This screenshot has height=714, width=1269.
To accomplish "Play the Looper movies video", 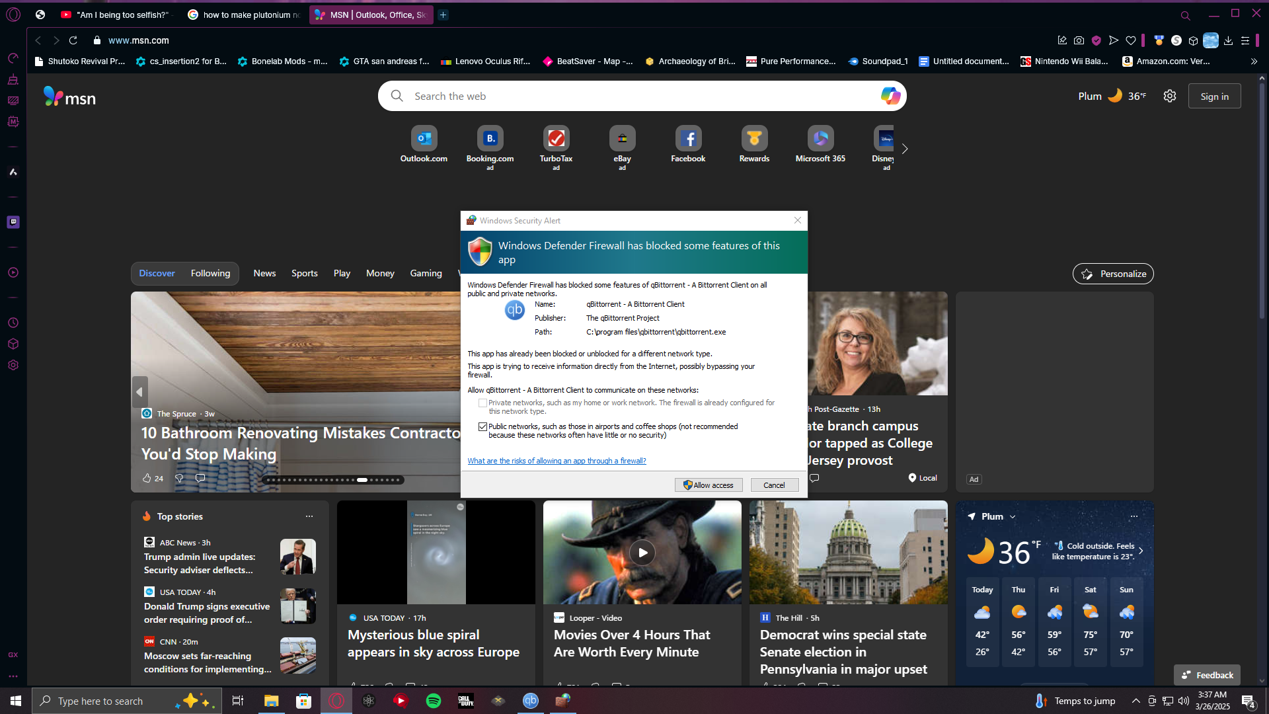I will pos(642,553).
